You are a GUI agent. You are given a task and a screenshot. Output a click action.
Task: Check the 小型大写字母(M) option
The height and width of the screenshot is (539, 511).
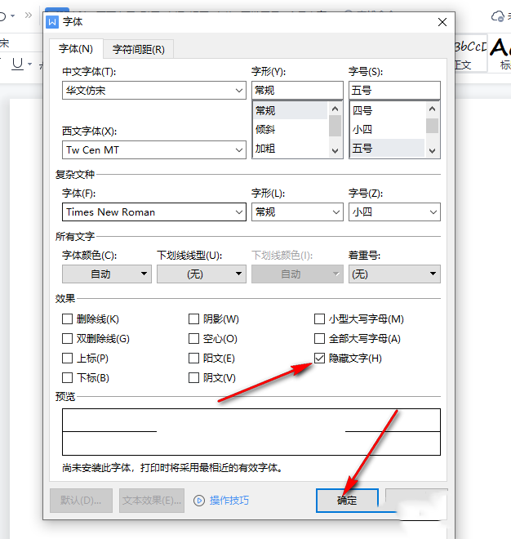(320, 319)
